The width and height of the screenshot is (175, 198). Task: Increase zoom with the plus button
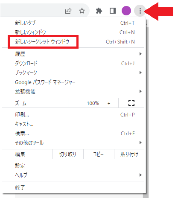[x=109, y=103]
